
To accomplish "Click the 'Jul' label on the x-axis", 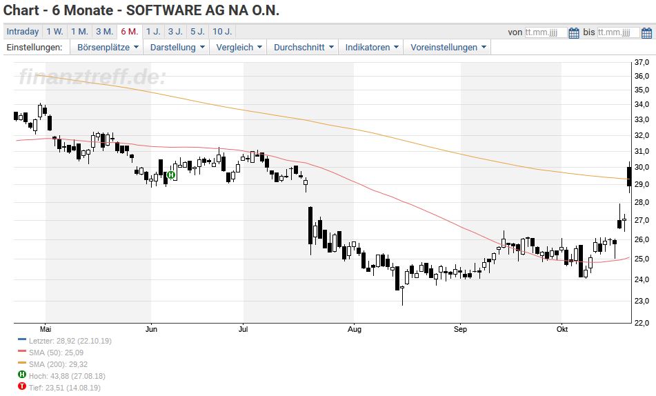I will point(243,329).
